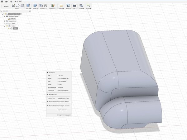
Task: Open the MODIFY menu
Action: tap(35, 9)
